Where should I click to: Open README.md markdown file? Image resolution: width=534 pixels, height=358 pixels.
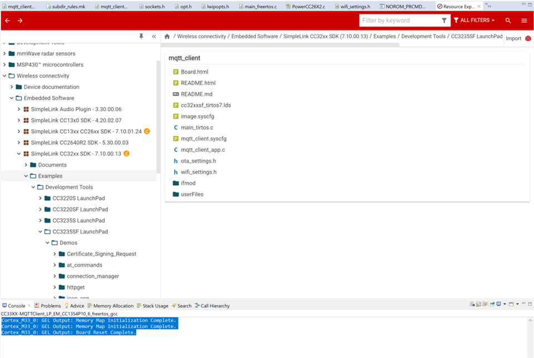(x=196, y=94)
